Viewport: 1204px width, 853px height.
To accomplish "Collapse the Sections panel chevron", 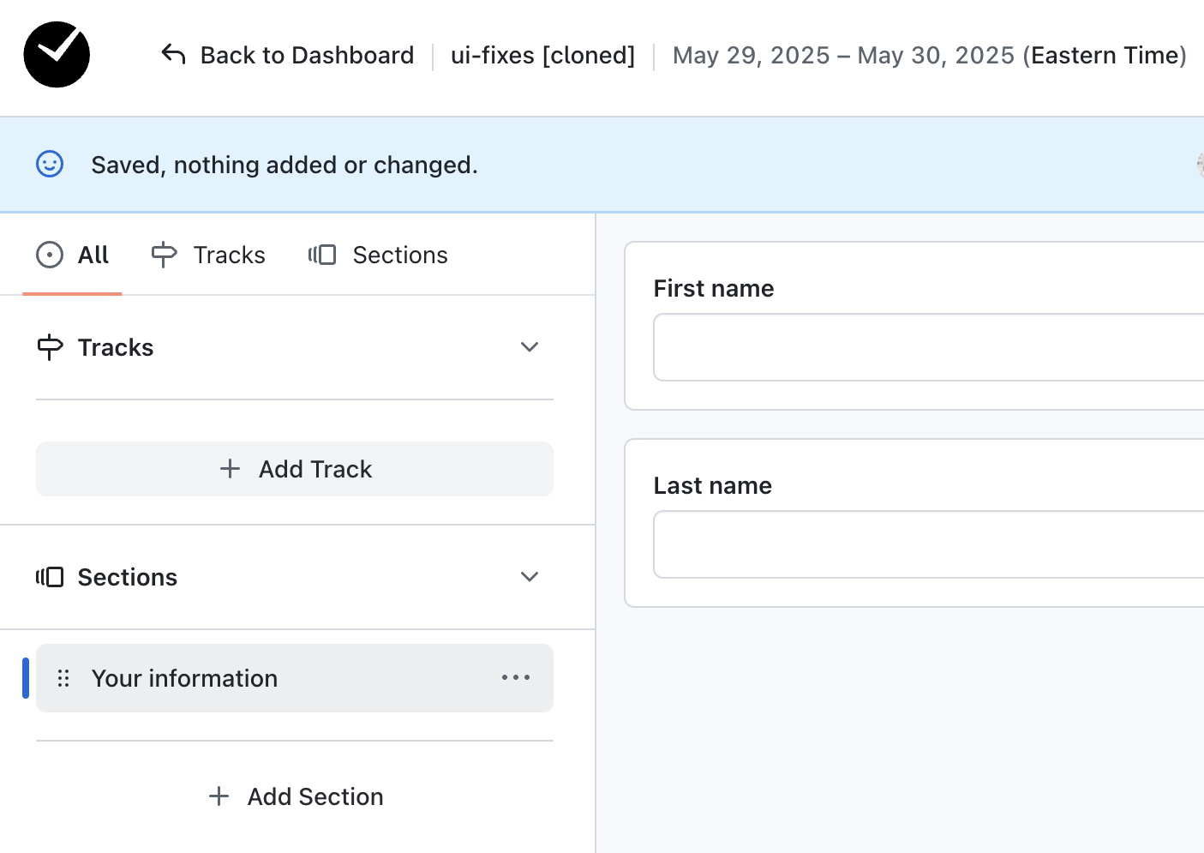I will (530, 577).
